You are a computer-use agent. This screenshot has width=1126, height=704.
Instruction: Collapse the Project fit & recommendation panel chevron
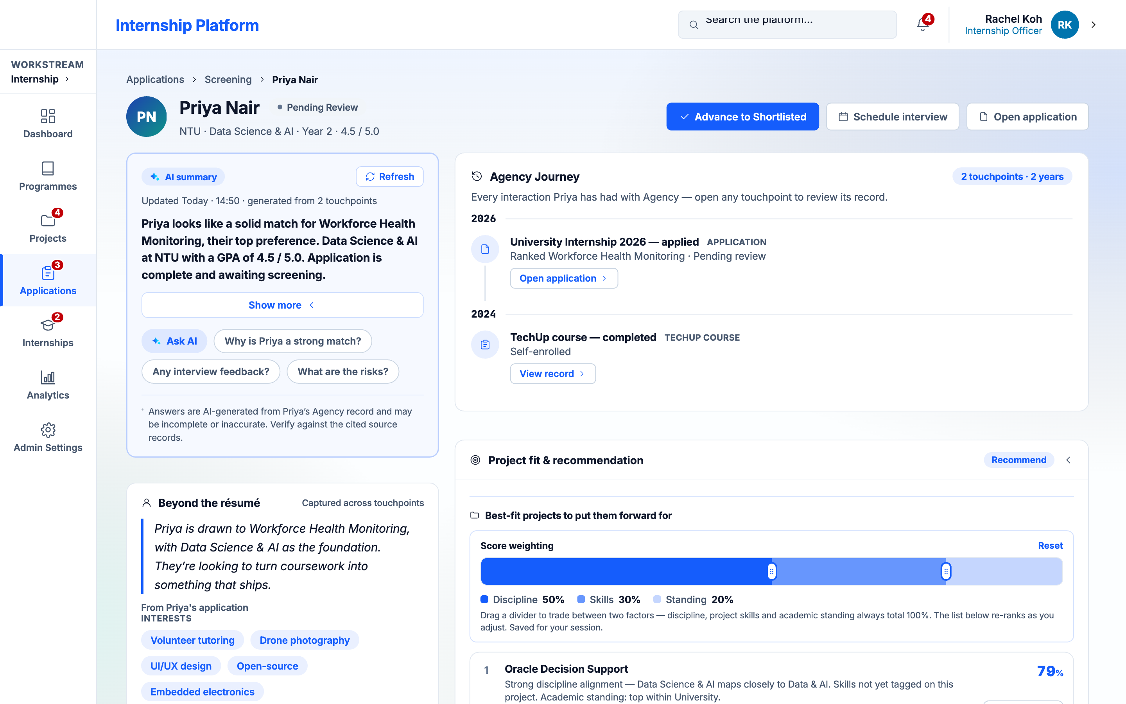pos(1068,460)
